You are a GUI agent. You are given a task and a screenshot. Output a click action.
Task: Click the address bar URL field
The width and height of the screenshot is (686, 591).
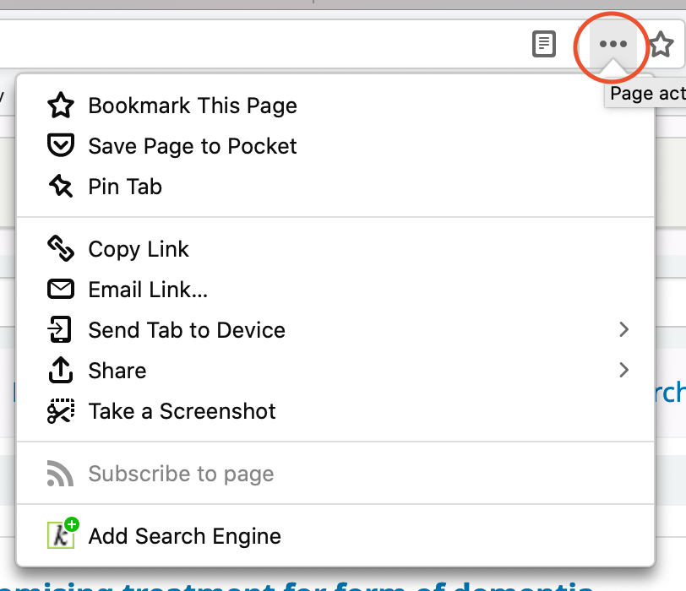pyautogui.click(x=253, y=45)
